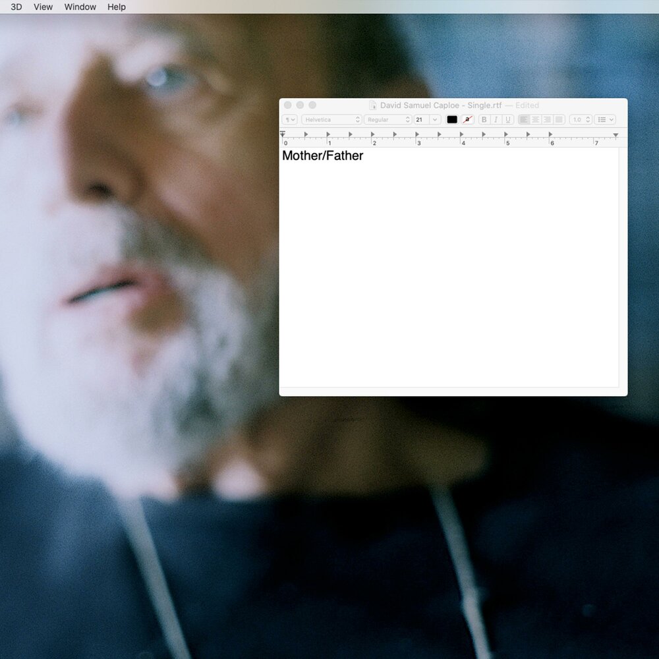Open the text highlight color picker
Image resolution: width=659 pixels, height=659 pixels.
coord(468,120)
